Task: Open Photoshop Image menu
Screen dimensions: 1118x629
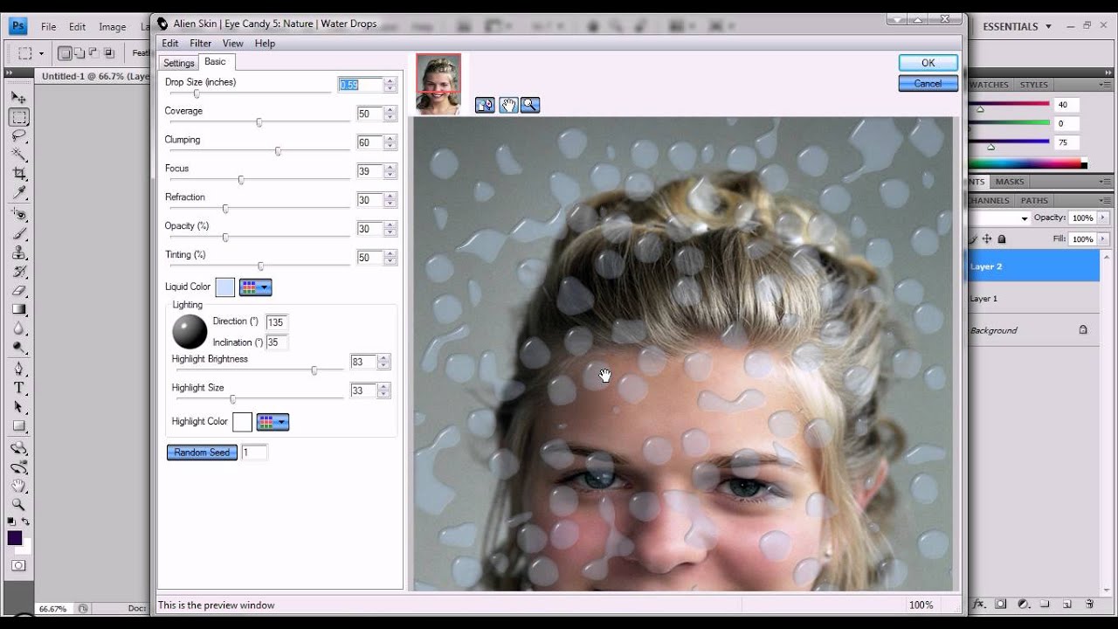Action: (x=112, y=27)
